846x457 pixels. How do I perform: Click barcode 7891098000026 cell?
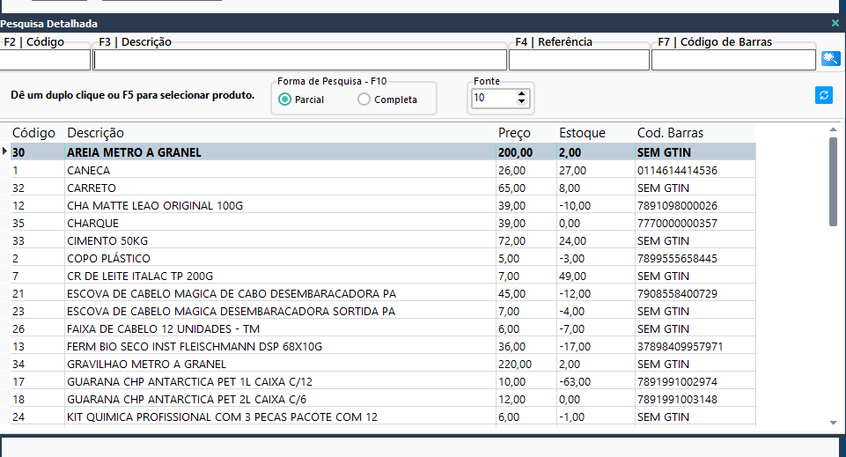[x=695, y=205]
